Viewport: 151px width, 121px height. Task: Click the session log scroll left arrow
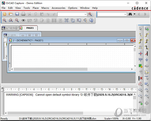click(6, 113)
